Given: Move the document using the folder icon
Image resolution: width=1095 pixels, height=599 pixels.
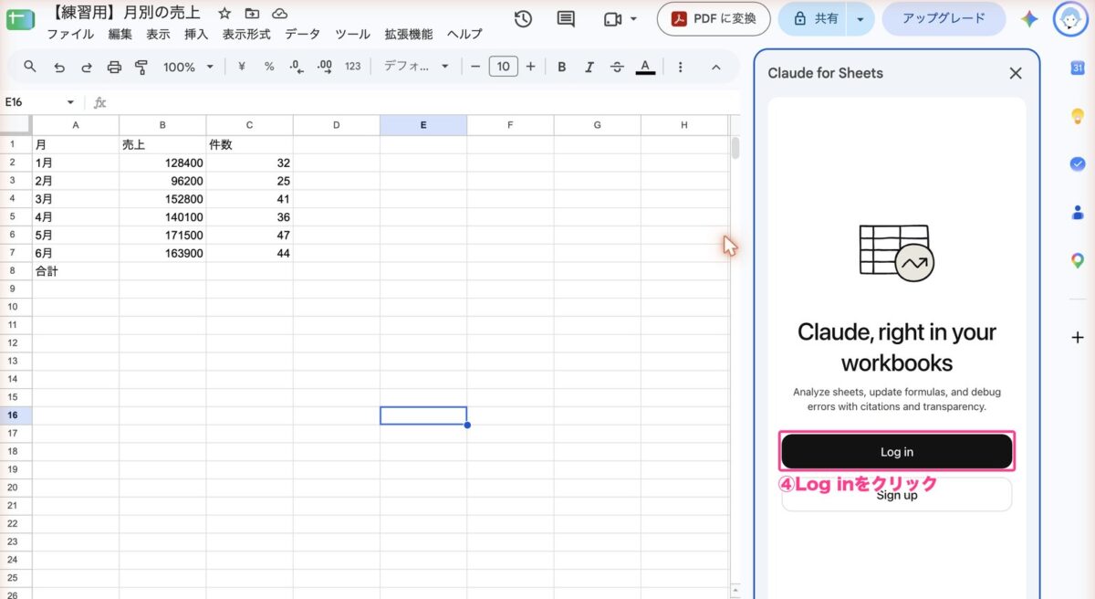Looking at the screenshot, I should pos(252,15).
